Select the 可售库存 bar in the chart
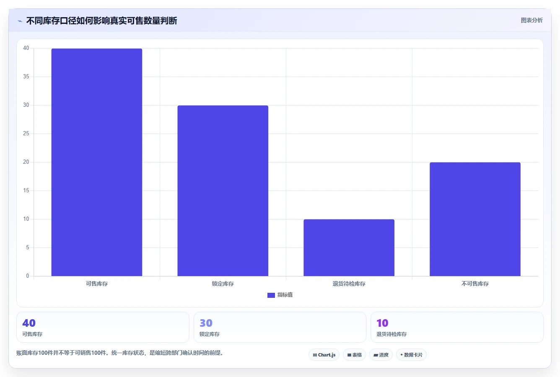560x377 pixels. [x=97, y=162]
